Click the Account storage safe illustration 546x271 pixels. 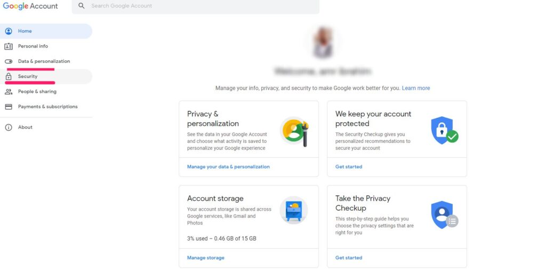(x=294, y=210)
